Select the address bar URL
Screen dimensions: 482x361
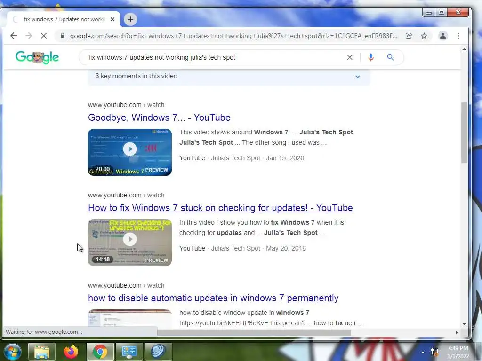tap(233, 36)
